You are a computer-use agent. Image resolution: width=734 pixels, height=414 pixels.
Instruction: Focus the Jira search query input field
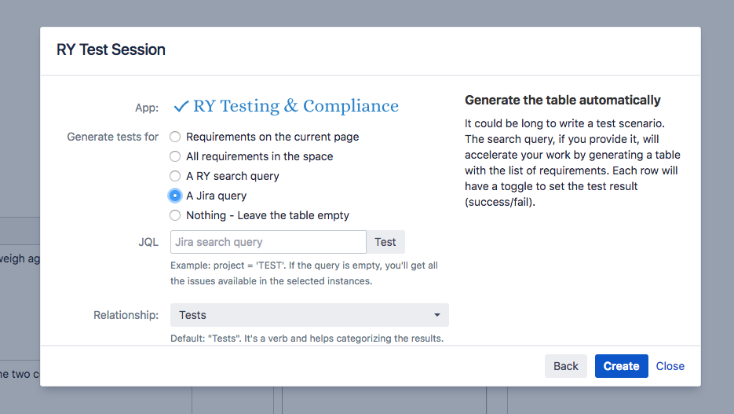(x=268, y=242)
